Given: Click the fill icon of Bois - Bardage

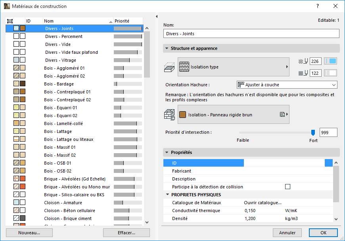Looking at the screenshot, I should click(x=16, y=83).
